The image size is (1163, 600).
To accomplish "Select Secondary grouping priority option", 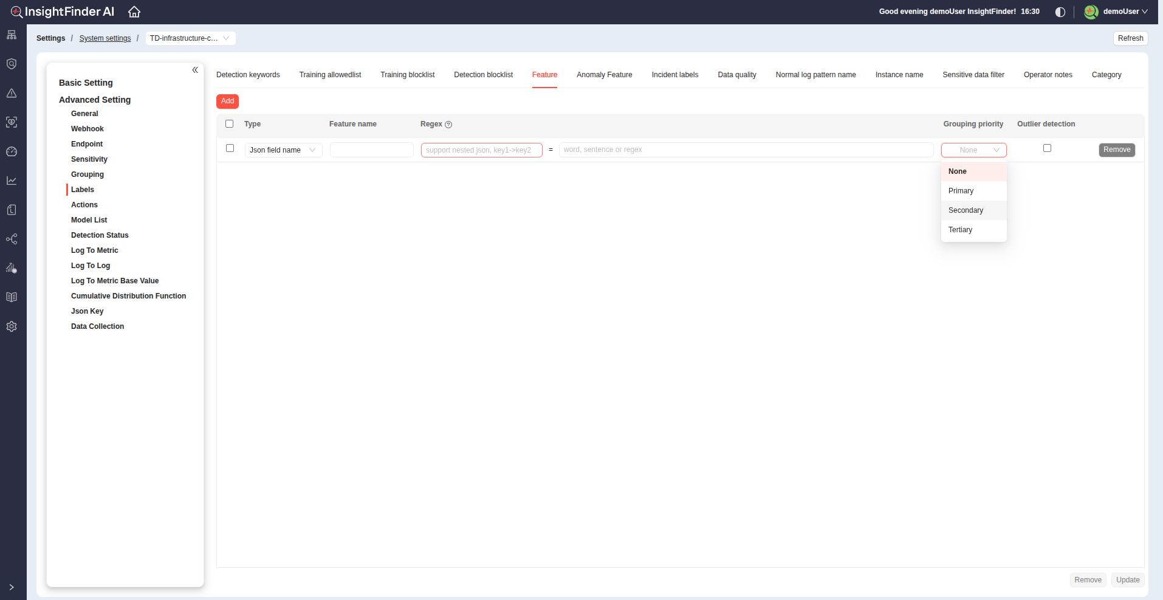I will point(966,210).
